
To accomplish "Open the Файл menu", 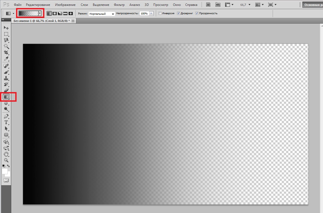I will pyautogui.click(x=18, y=5).
